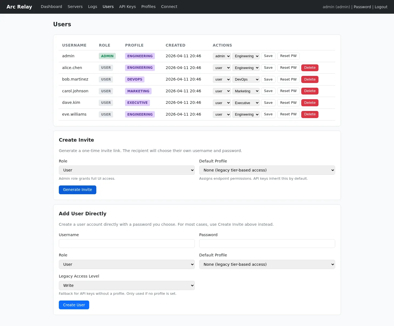Click the ADMIN role badge
Screen dimensions: 394x326
[x=107, y=56]
